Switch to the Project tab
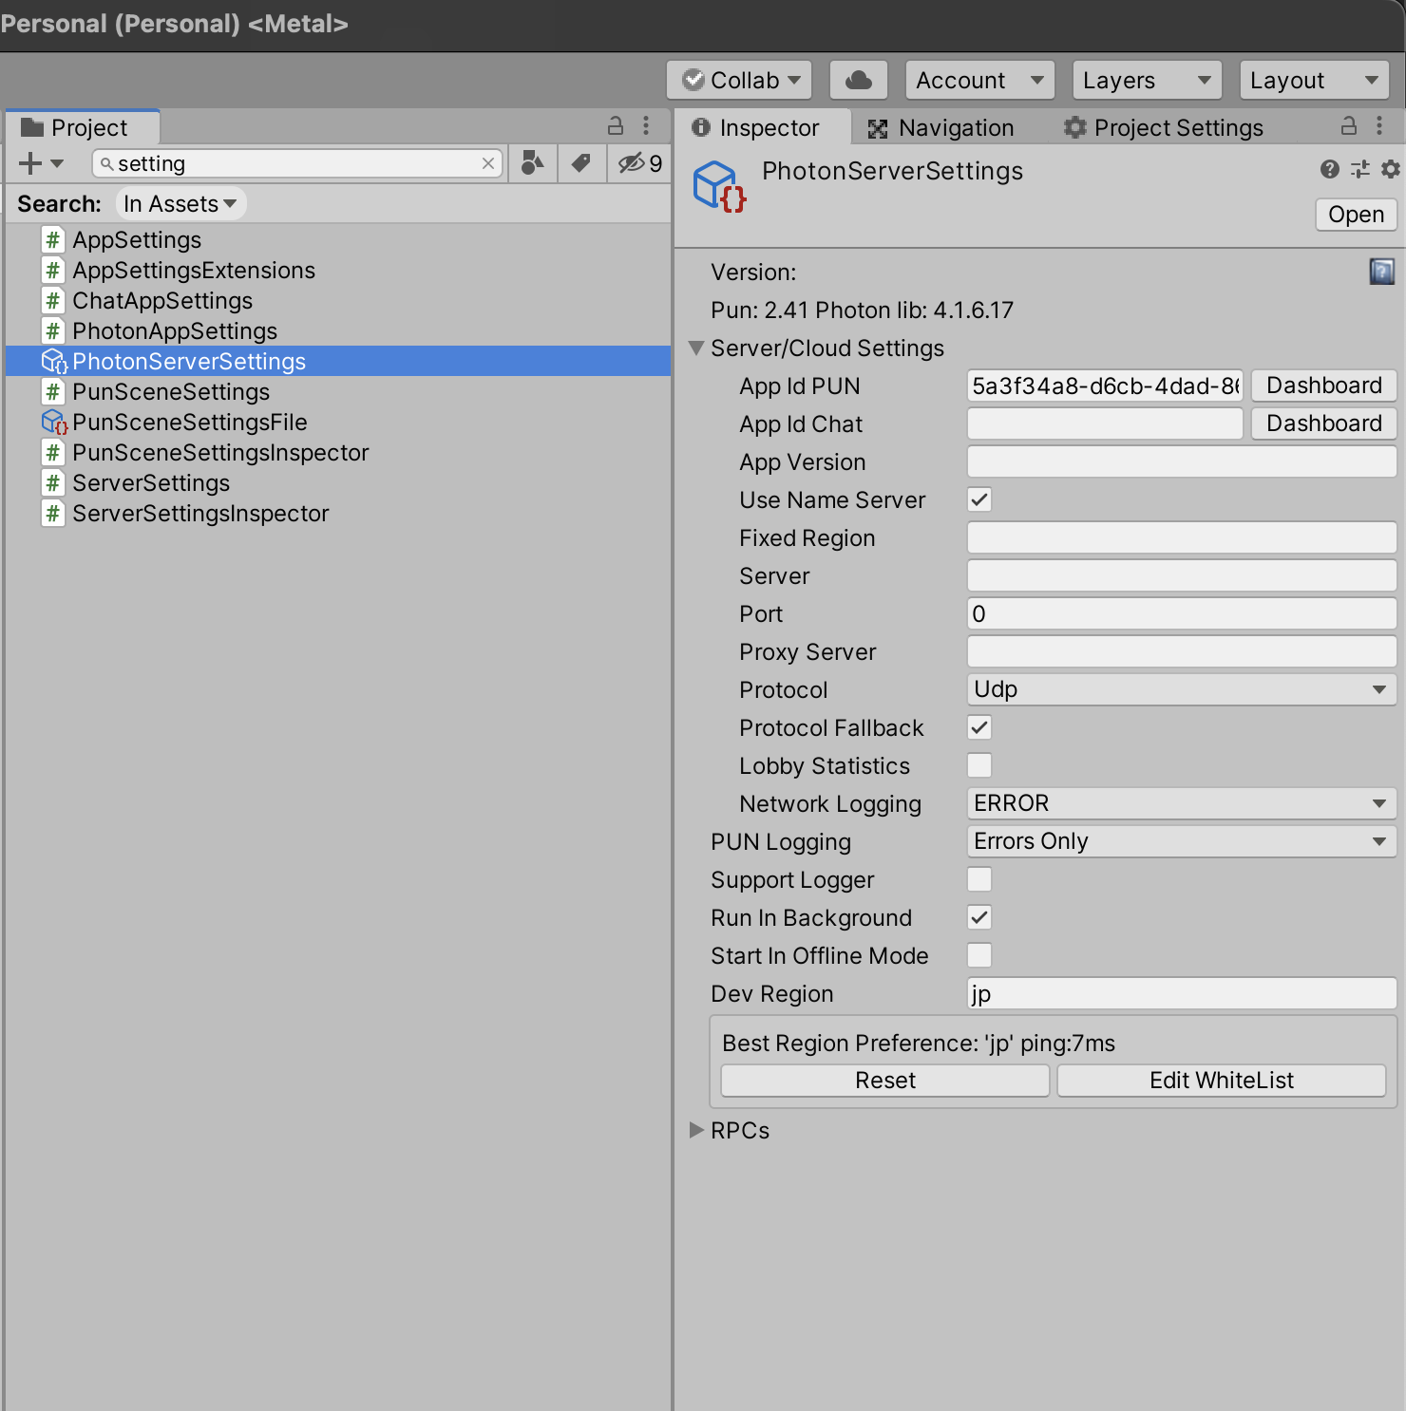Image resolution: width=1406 pixels, height=1411 pixels. click(83, 127)
